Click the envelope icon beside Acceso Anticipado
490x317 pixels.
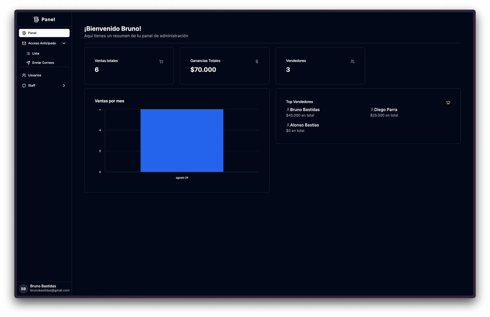(x=24, y=43)
